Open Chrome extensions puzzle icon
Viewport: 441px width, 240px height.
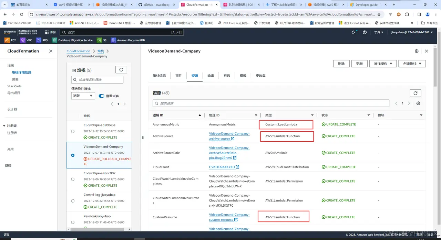tap(407, 14)
